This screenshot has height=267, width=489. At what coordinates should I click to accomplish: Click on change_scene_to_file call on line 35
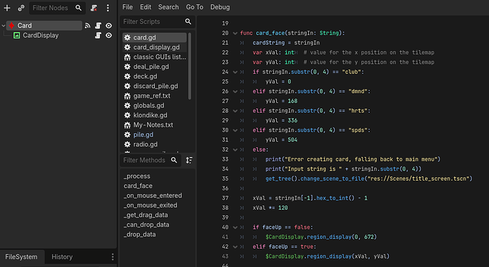point(332,178)
